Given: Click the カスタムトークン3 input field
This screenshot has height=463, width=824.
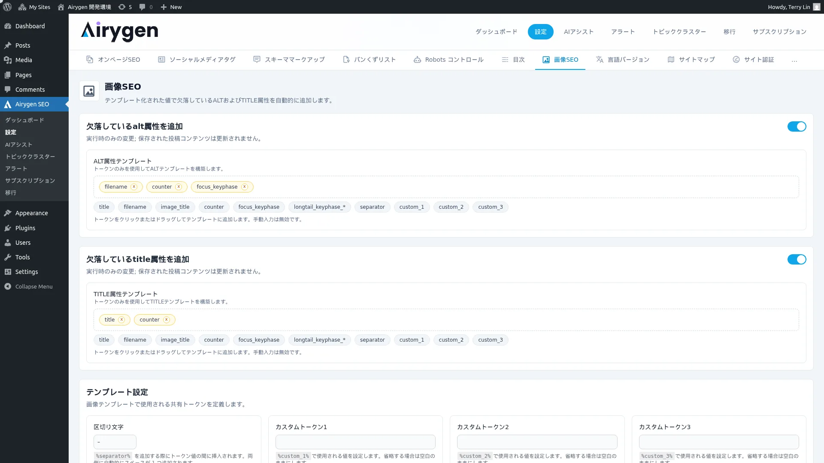Looking at the screenshot, I should tap(719, 442).
